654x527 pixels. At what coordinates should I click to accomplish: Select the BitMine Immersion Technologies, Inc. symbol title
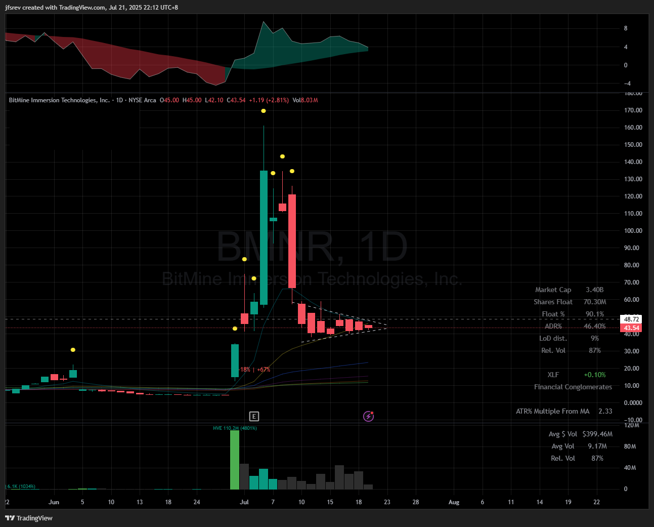point(59,100)
